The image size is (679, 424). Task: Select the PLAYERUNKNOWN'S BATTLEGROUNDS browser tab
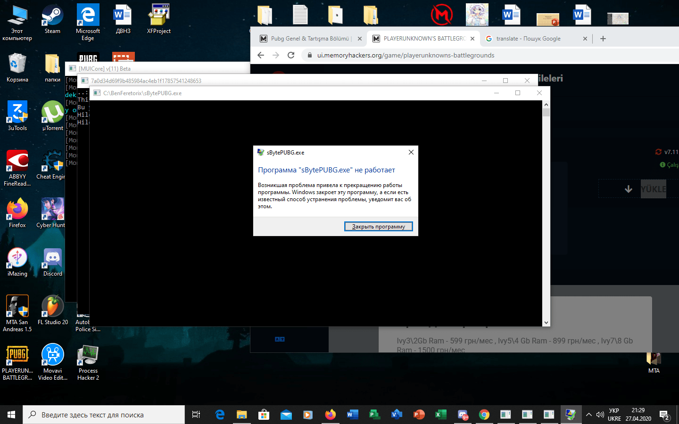(x=424, y=39)
